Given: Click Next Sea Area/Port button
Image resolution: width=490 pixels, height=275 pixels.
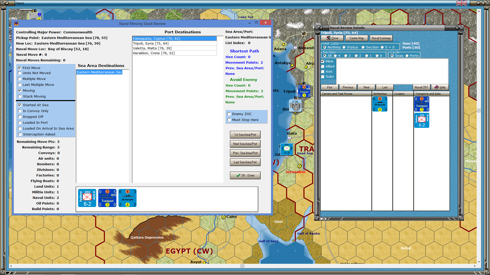Looking at the screenshot, I should 245,144.
